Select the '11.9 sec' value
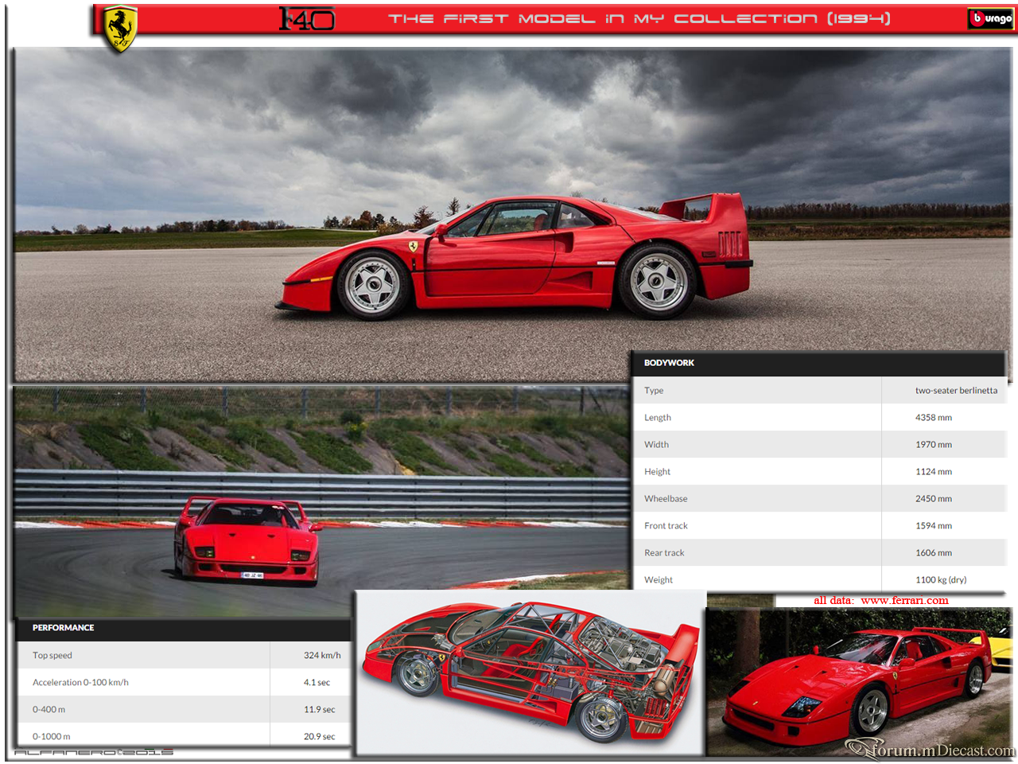The width and height of the screenshot is (1018, 764). click(319, 710)
